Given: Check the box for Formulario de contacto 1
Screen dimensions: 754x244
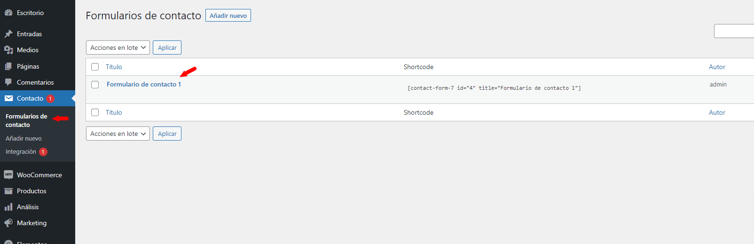Looking at the screenshot, I should tap(95, 85).
